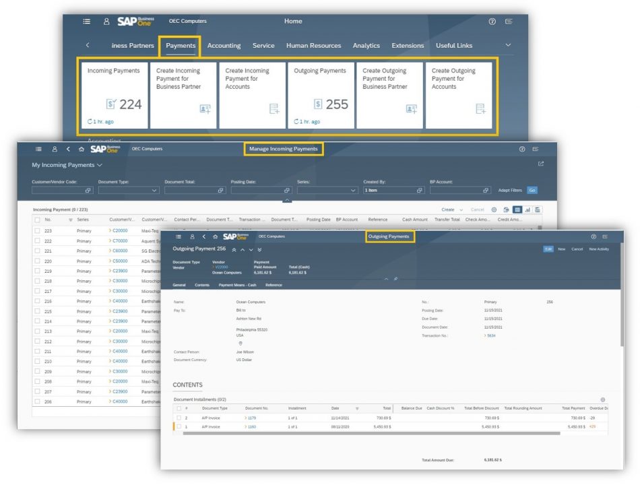Switch to the Accounting tab
The image size is (640, 485).
[x=224, y=45]
